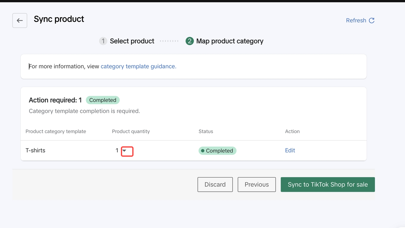Select the Map product category step label

[x=230, y=41]
